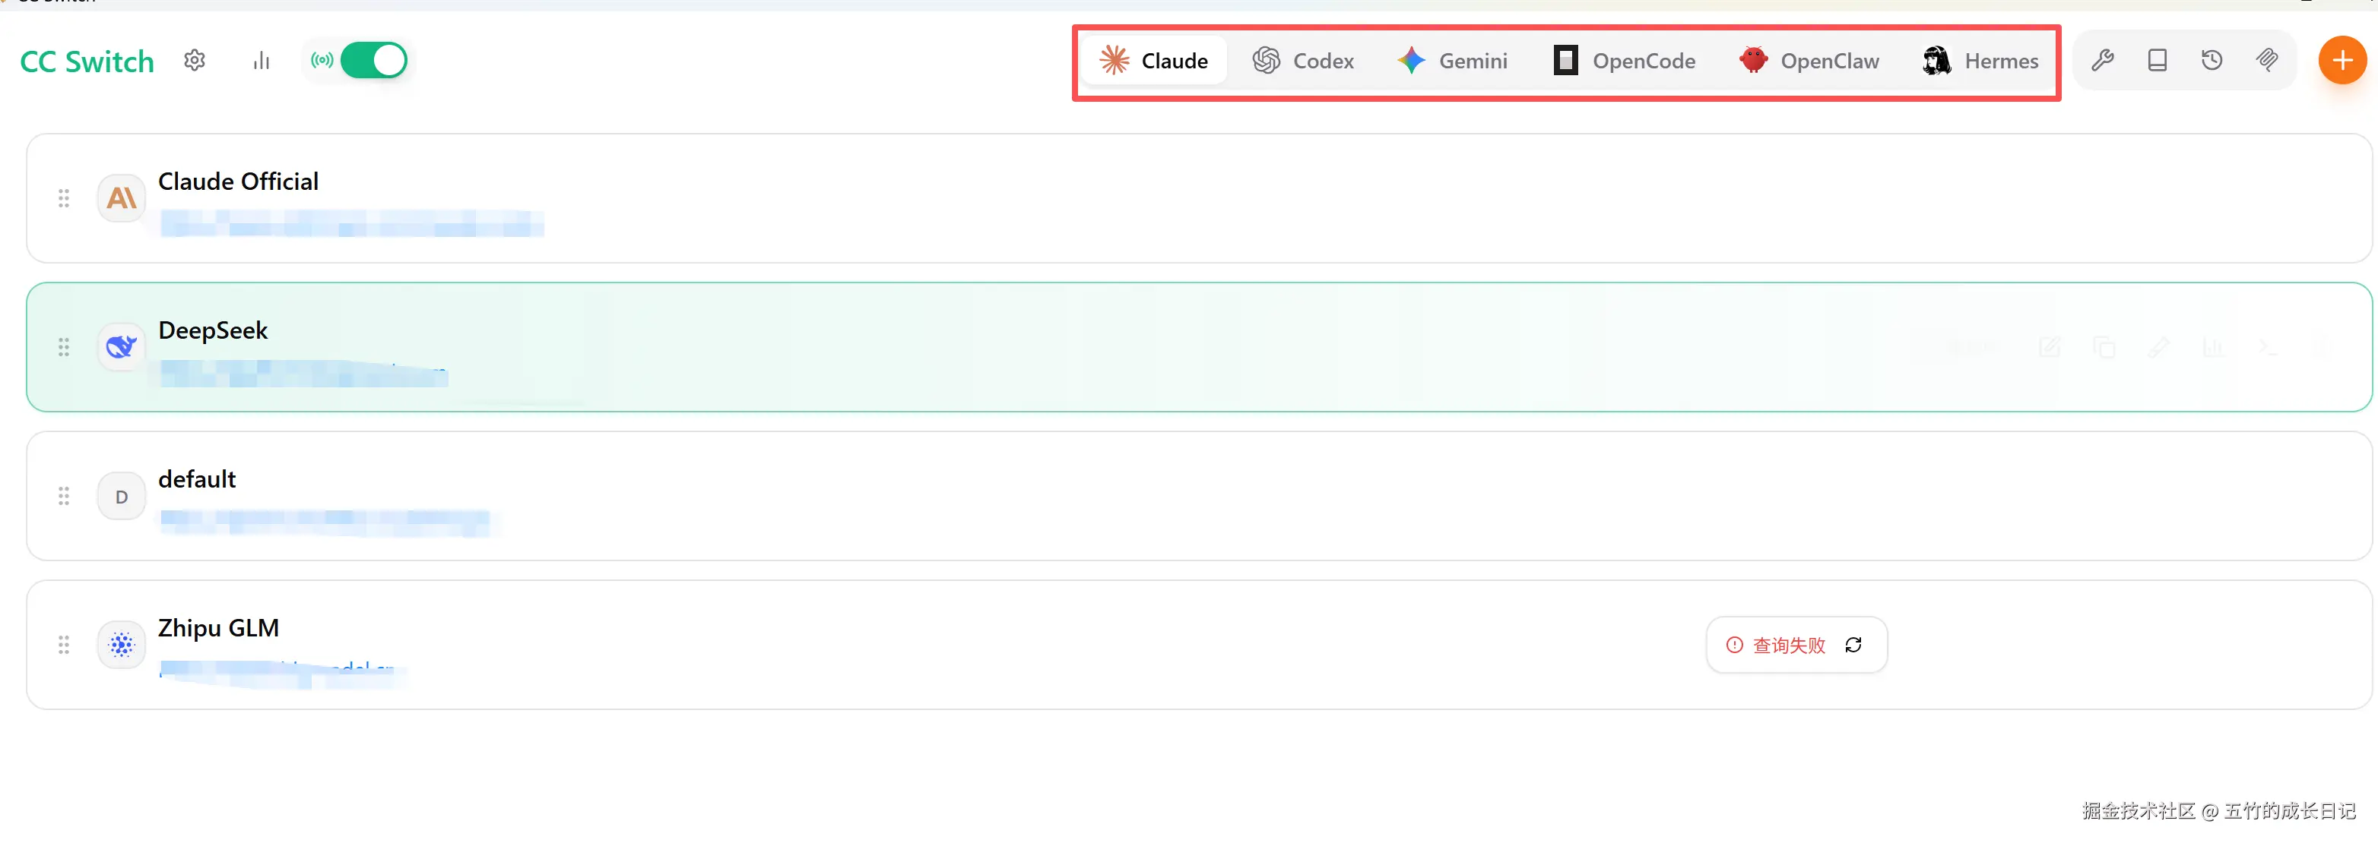
Task: Click the "D" avatar of the default provider
Action: (x=122, y=496)
